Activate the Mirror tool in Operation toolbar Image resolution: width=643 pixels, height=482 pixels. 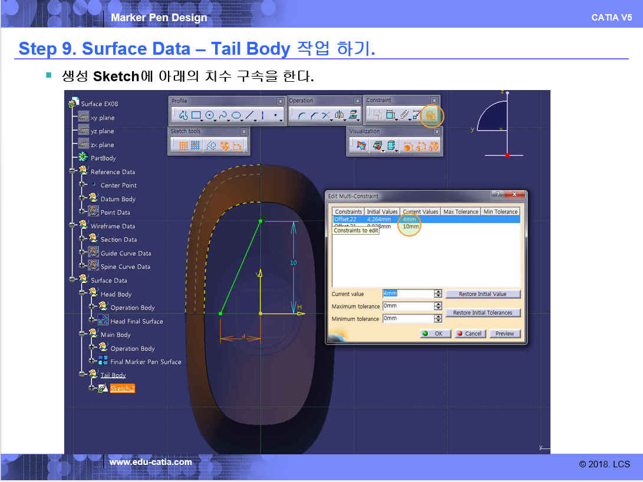[339, 116]
